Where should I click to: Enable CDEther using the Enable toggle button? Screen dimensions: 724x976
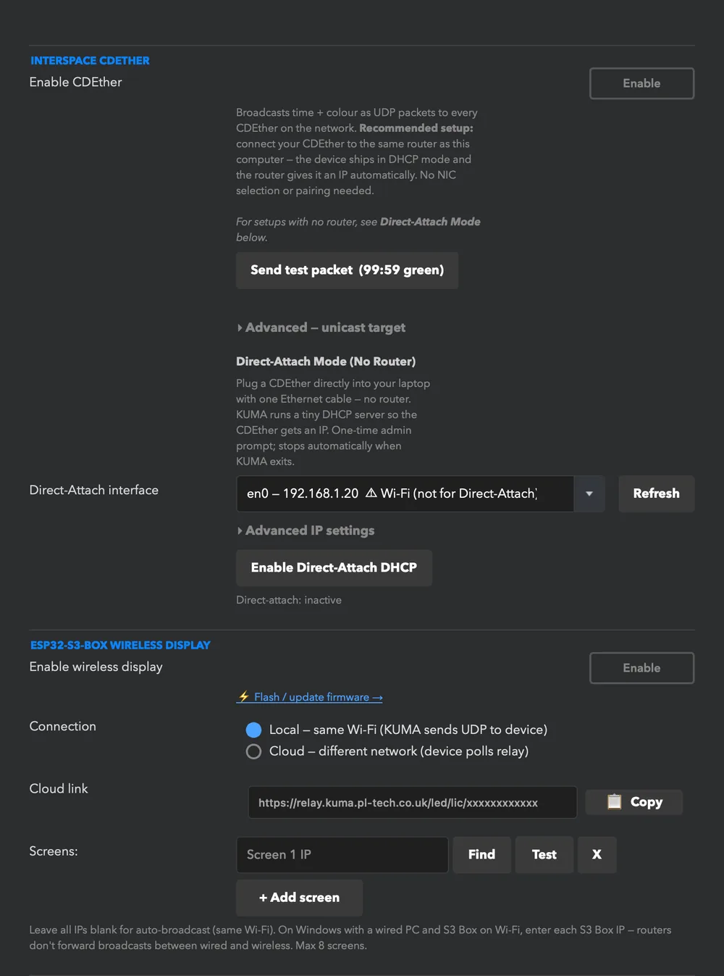[641, 83]
